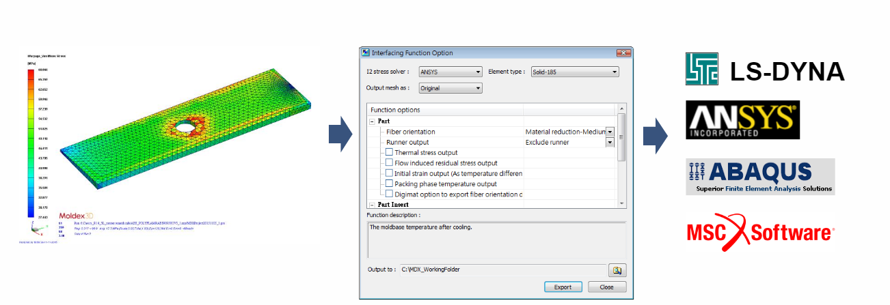The height and width of the screenshot is (305, 890).
Task: Enable Digimat fiber orientation export option
Action: pos(390,194)
